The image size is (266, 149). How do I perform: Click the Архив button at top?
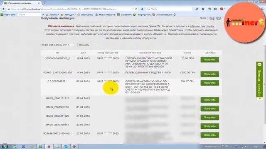(x=202, y=18)
